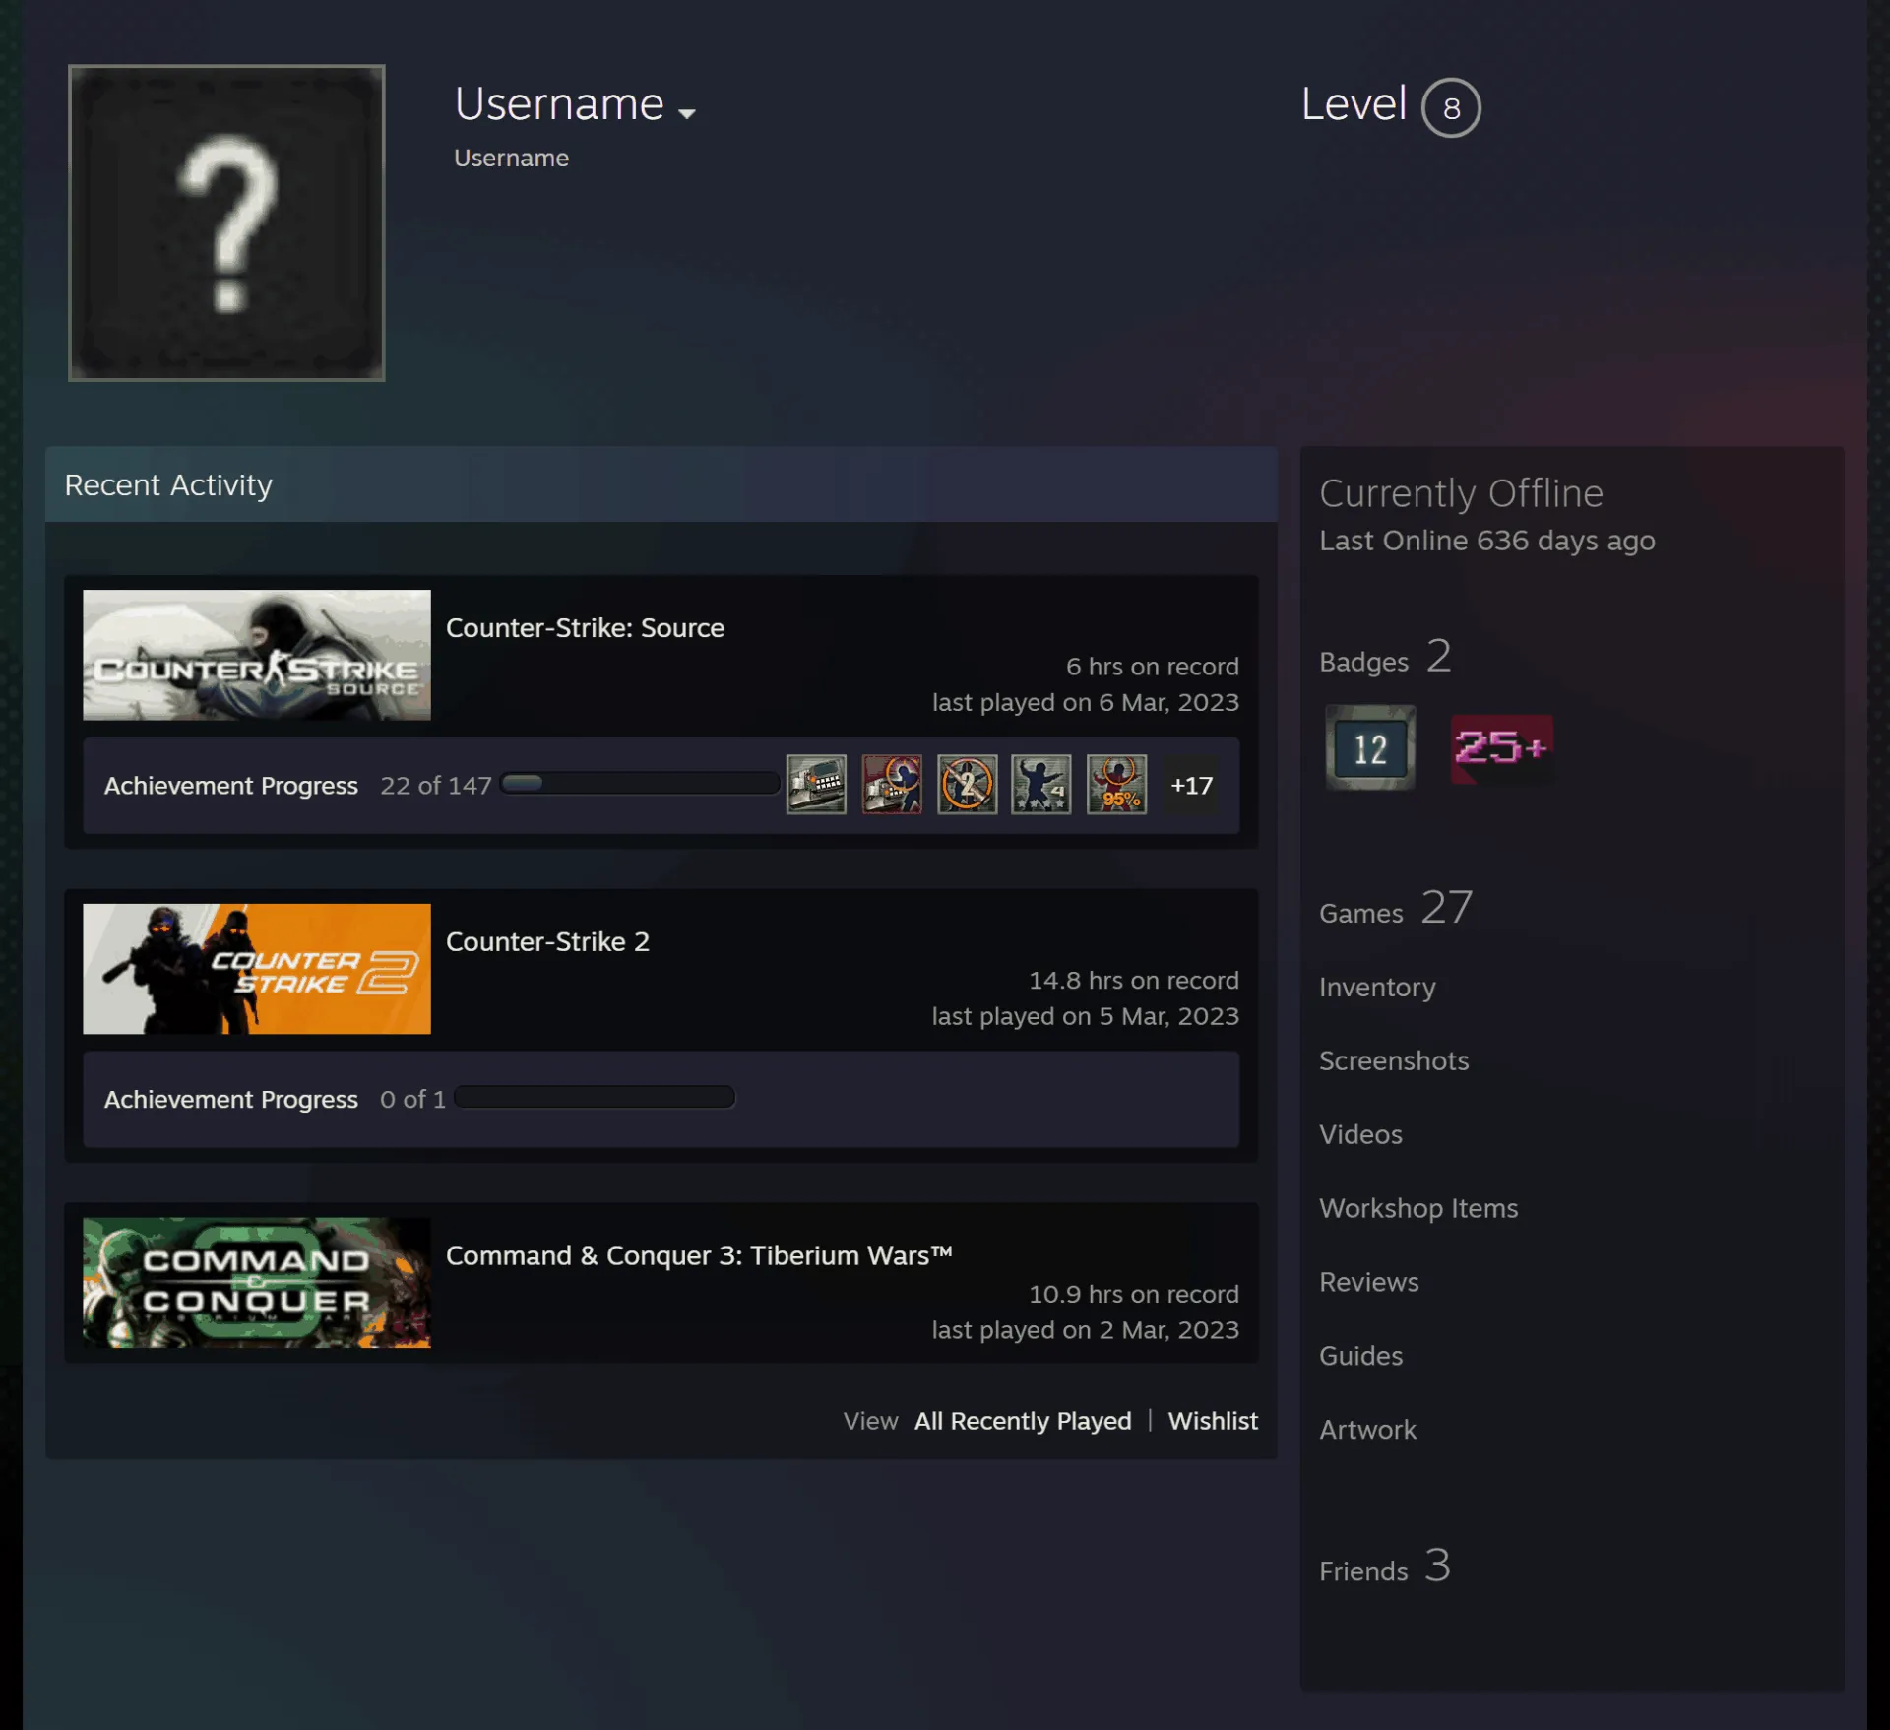Open Counter-Strike: Source Achievement Progress label

click(231, 786)
